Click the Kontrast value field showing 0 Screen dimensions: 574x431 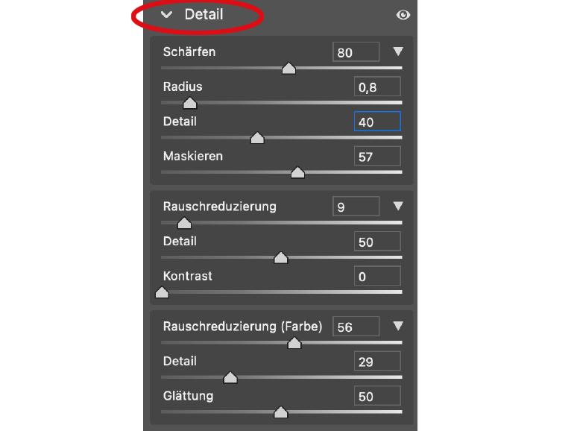coord(377,276)
